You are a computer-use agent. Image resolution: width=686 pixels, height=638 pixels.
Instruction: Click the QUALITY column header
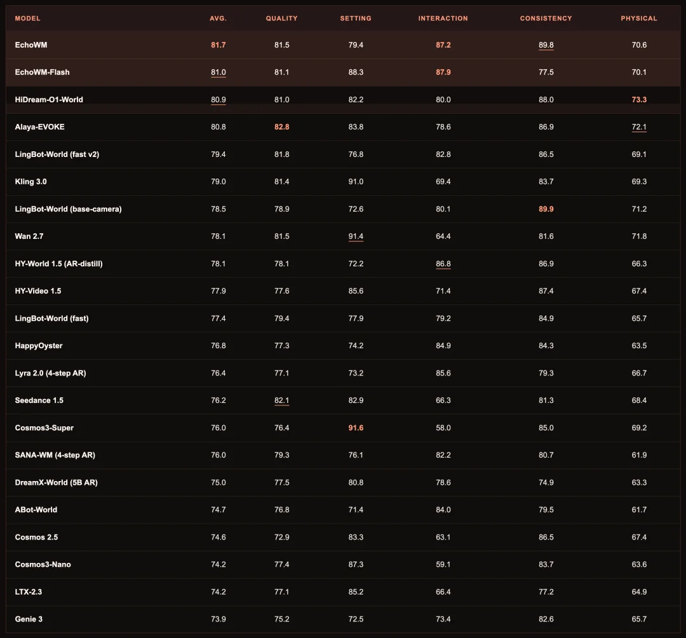[x=282, y=18]
